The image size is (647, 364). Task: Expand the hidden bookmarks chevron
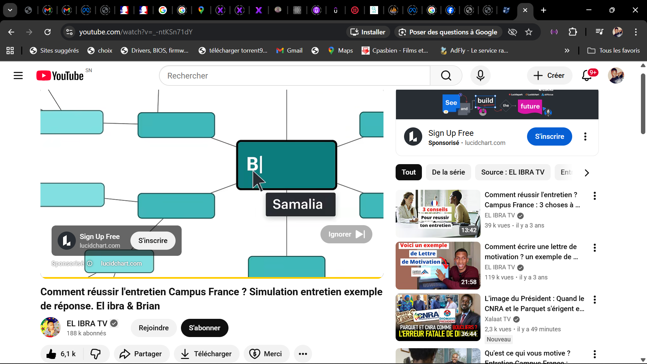567,51
